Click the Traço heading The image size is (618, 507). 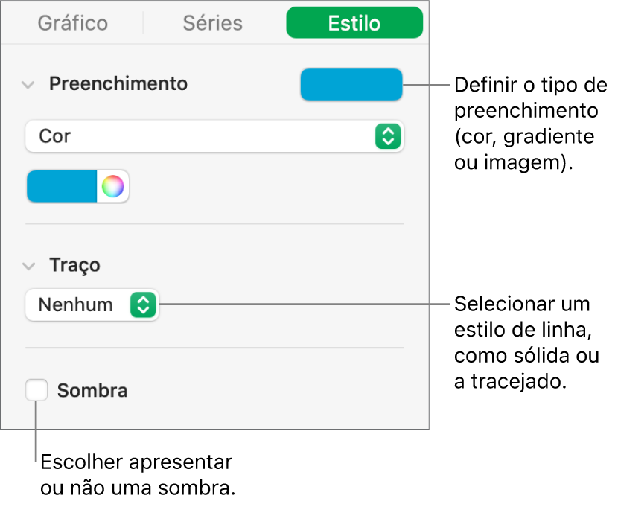pos(74,265)
